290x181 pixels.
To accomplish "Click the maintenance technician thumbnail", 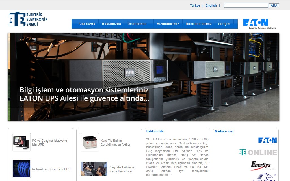I will pyautogui.click(x=94, y=169).
